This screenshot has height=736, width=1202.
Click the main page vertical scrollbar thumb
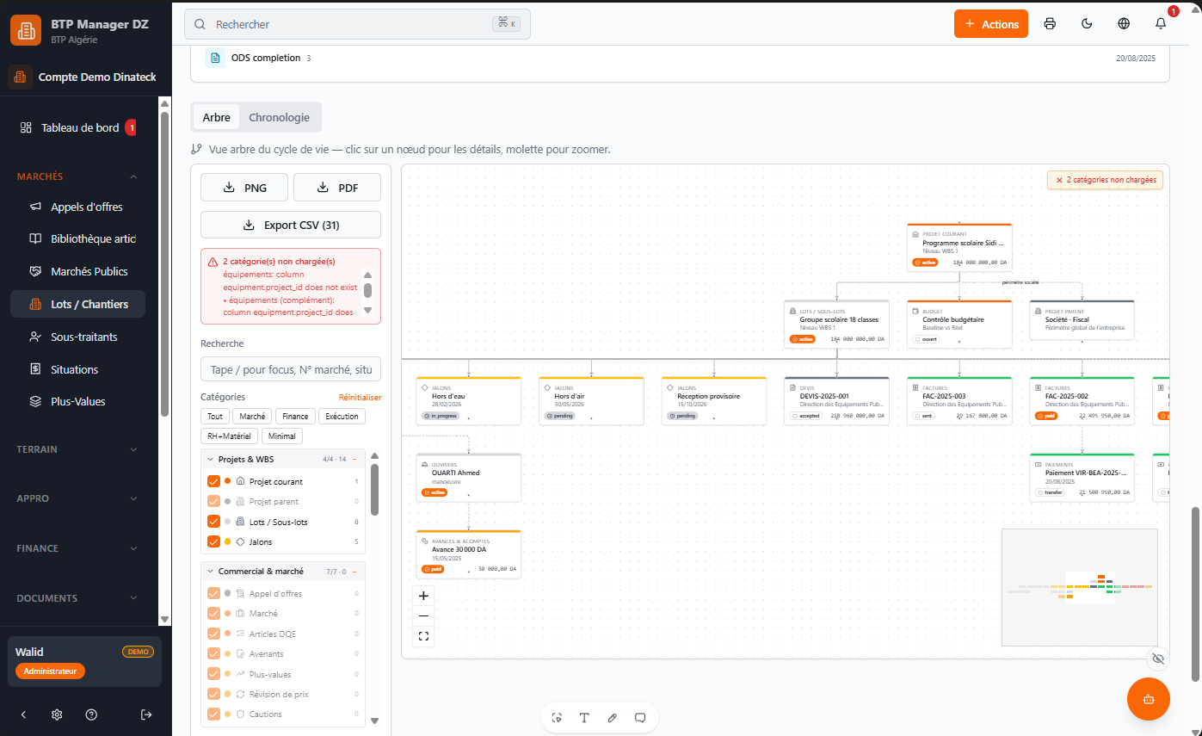[1194, 594]
